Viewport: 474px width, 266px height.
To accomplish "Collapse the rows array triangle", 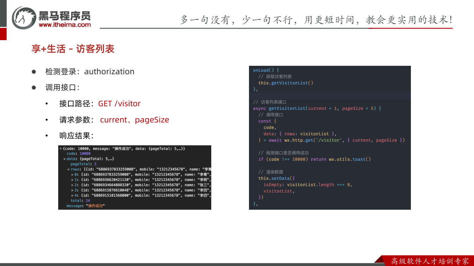I will tap(68, 170).
